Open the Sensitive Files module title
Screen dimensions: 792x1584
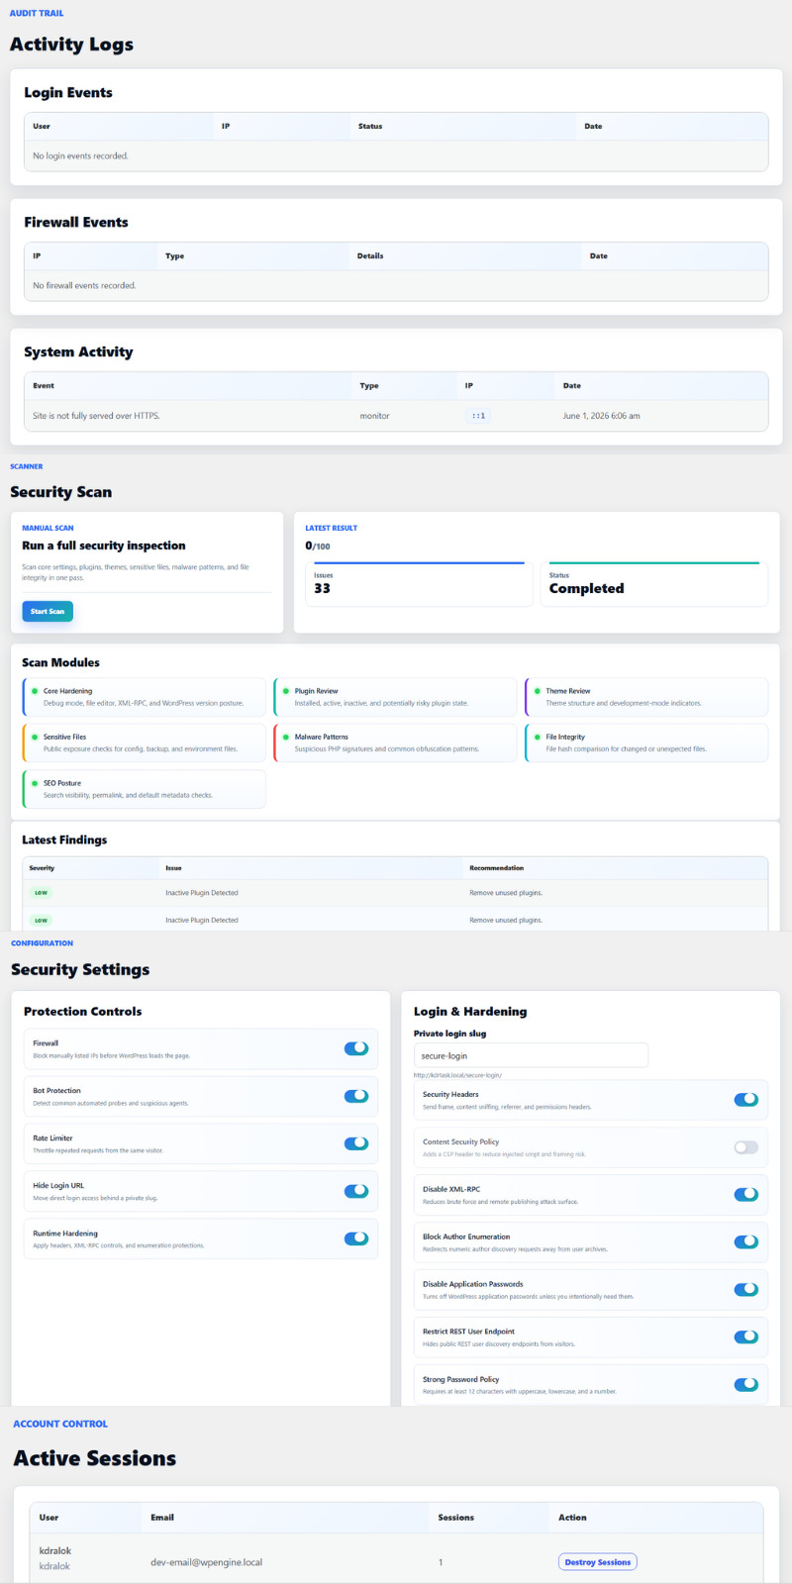point(64,737)
